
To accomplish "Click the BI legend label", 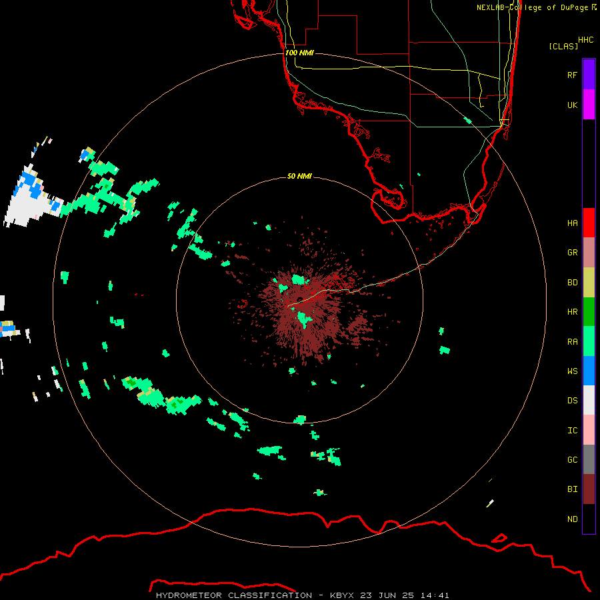I will (572, 489).
